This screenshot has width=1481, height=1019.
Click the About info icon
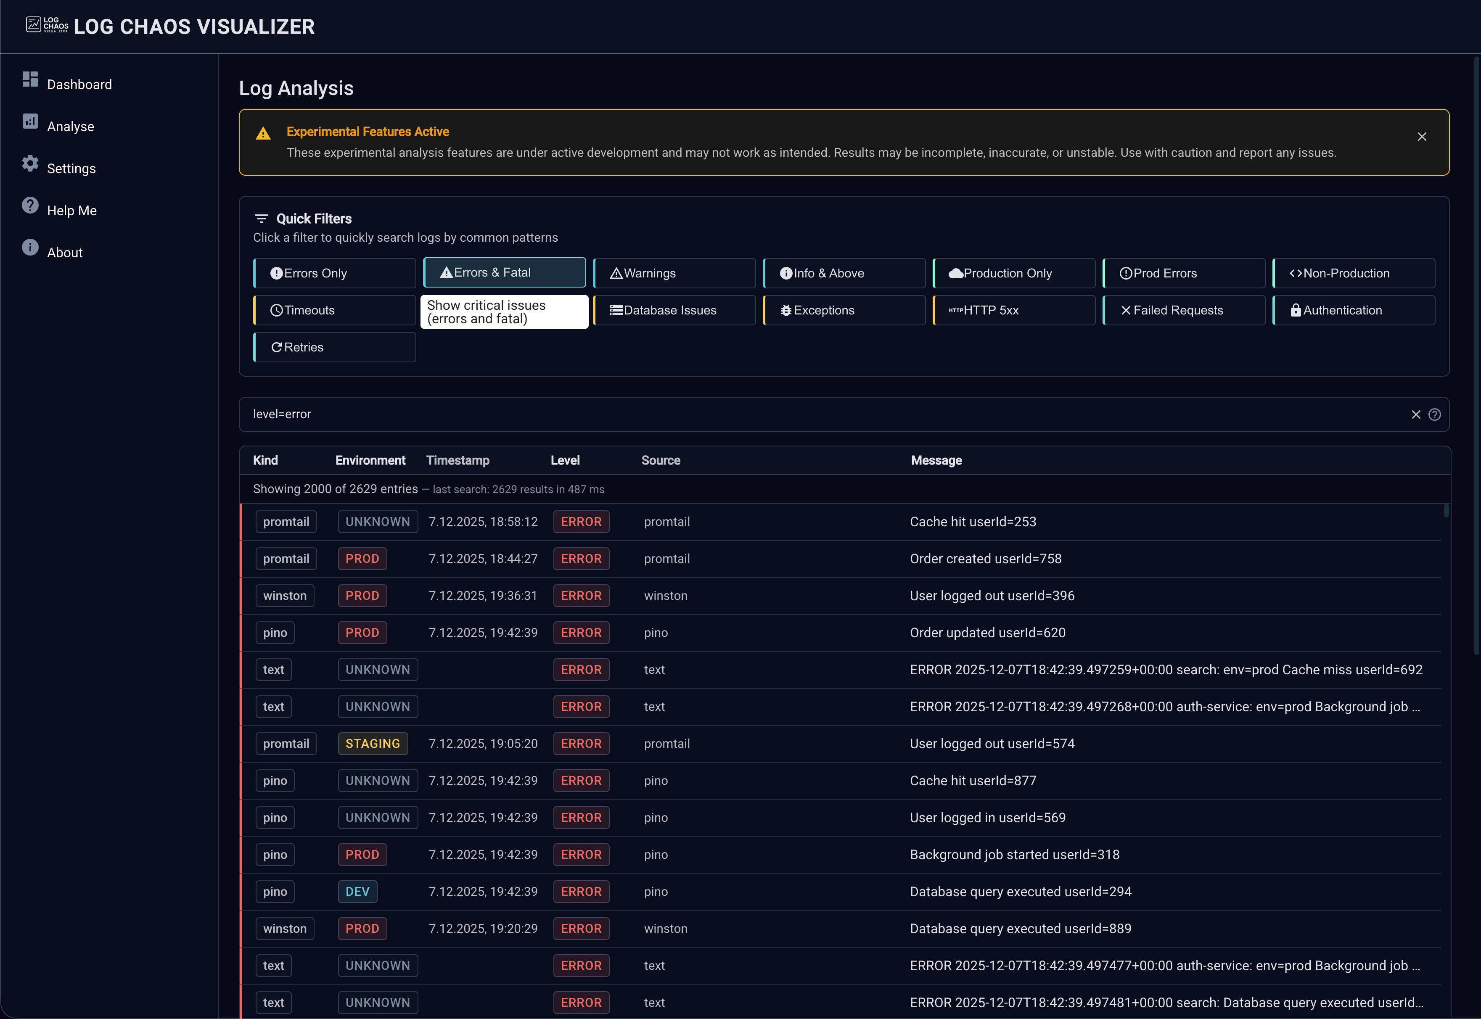click(30, 248)
